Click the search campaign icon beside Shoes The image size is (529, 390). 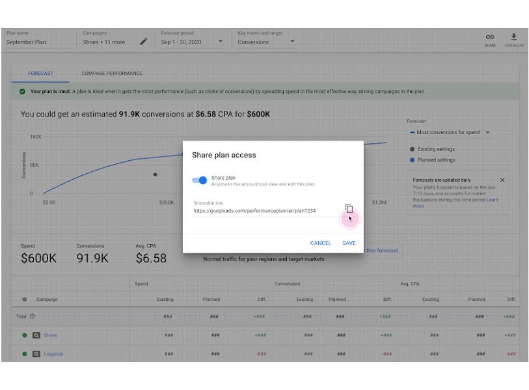coord(36,335)
